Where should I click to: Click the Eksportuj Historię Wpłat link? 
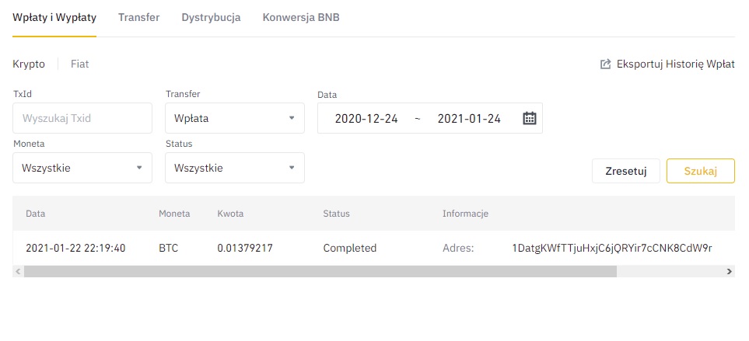click(675, 64)
